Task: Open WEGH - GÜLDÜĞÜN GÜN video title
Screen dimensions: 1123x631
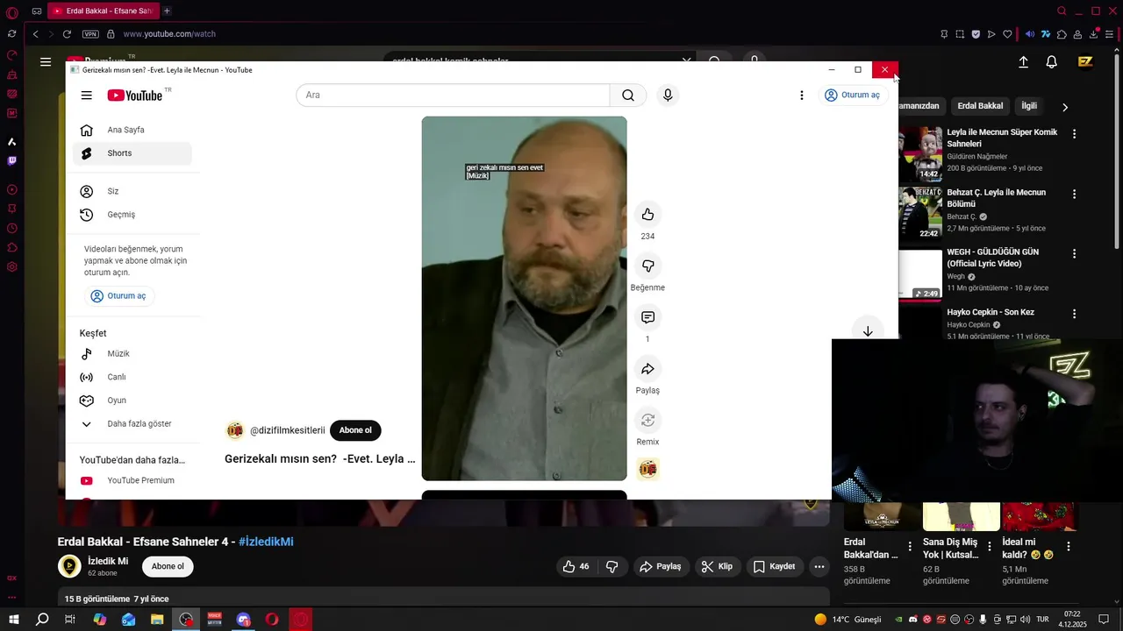Action: tap(992, 258)
